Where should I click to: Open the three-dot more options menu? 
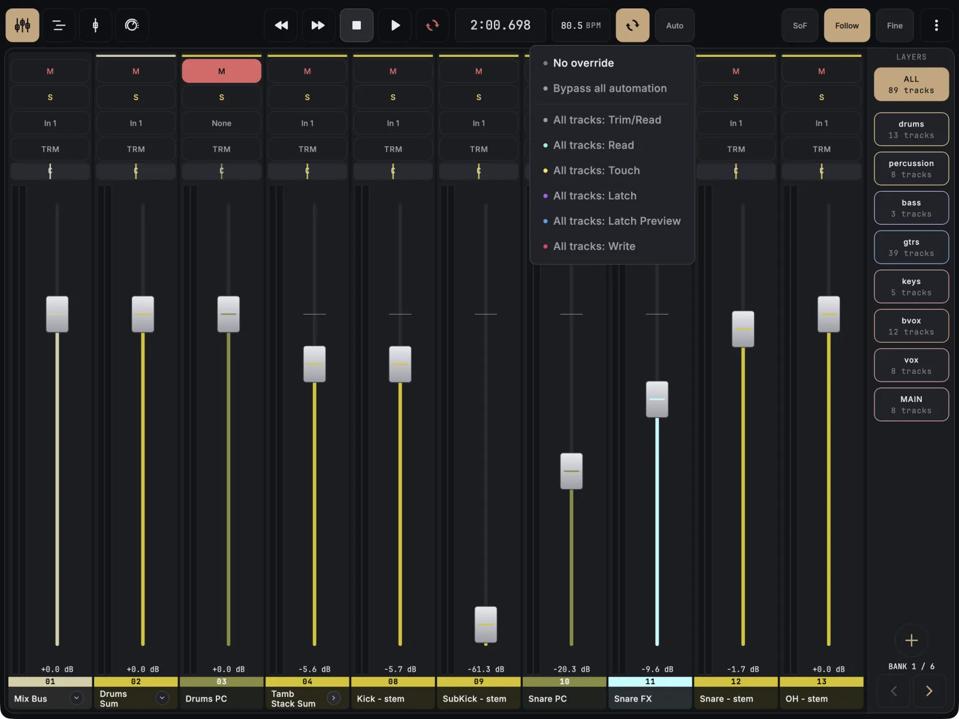[936, 25]
